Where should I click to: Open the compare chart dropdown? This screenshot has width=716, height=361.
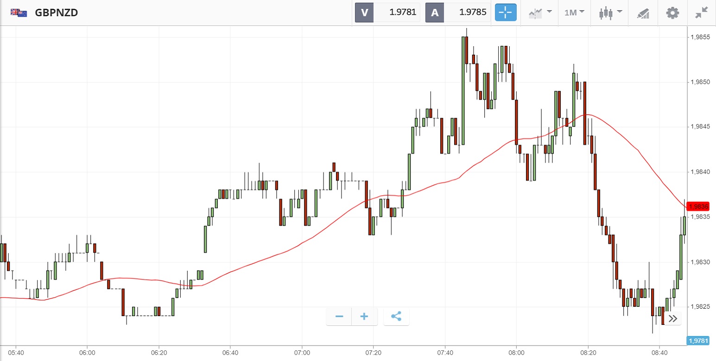click(x=540, y=12)
